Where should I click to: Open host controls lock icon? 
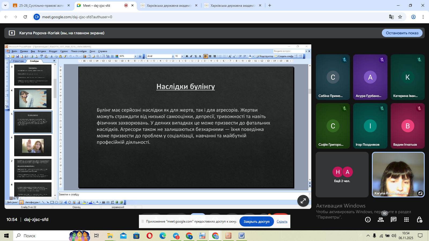(x=419, y=220)
